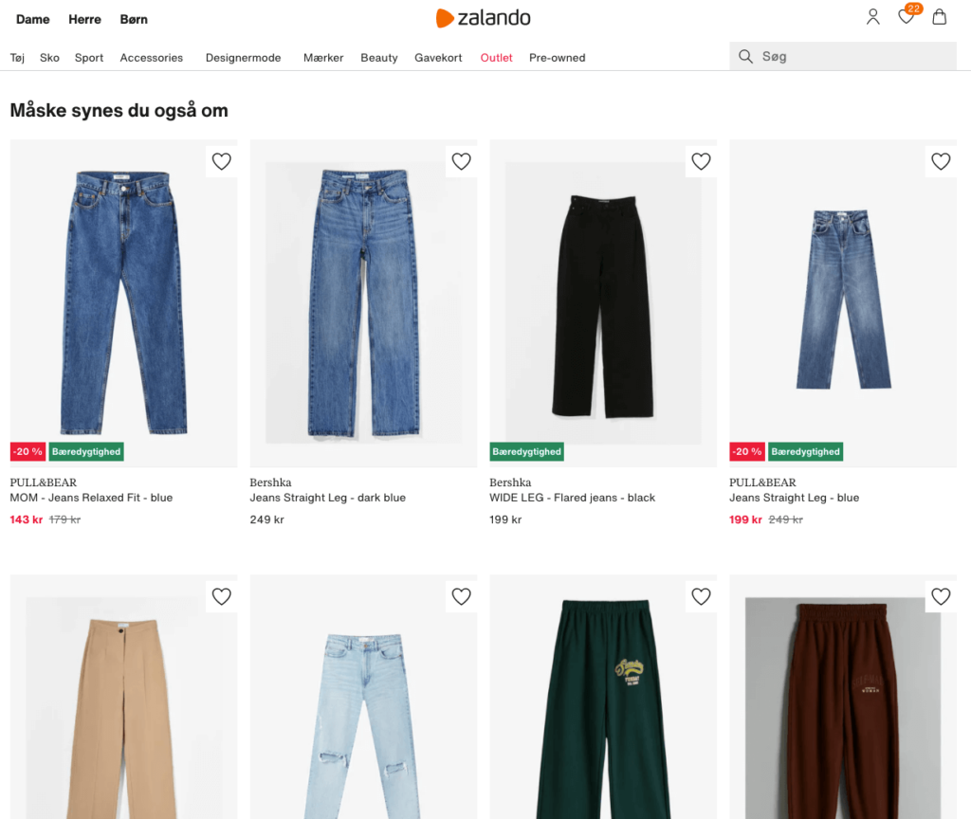Open the wishlist heart showing 22 items
Viewport: 971px width, 819px height.
pos(906,16)
